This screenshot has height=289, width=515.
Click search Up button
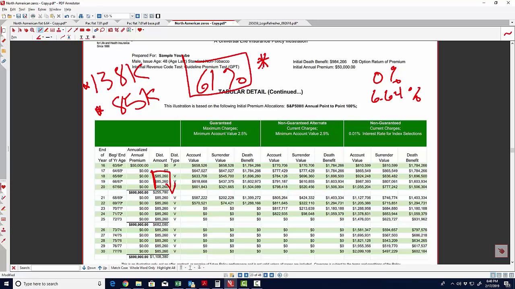coord(103,268)
